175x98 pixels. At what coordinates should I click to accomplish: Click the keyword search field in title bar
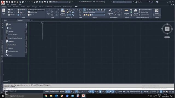coord(122,2)
